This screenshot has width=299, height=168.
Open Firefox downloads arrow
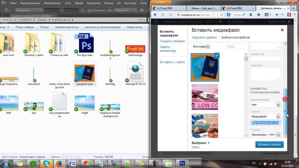pyautogui.click(x=251, y=14)
